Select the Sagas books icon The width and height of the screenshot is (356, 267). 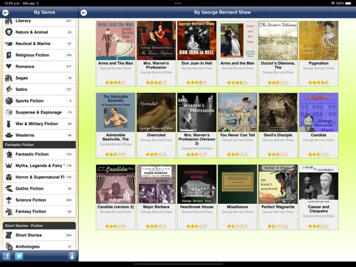click(9, 78)
